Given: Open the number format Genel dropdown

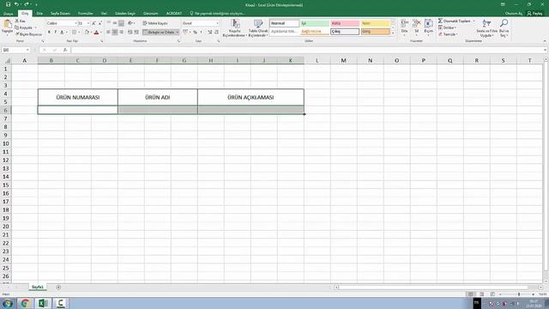Looking at the screenshot, I should coord(217,23).
